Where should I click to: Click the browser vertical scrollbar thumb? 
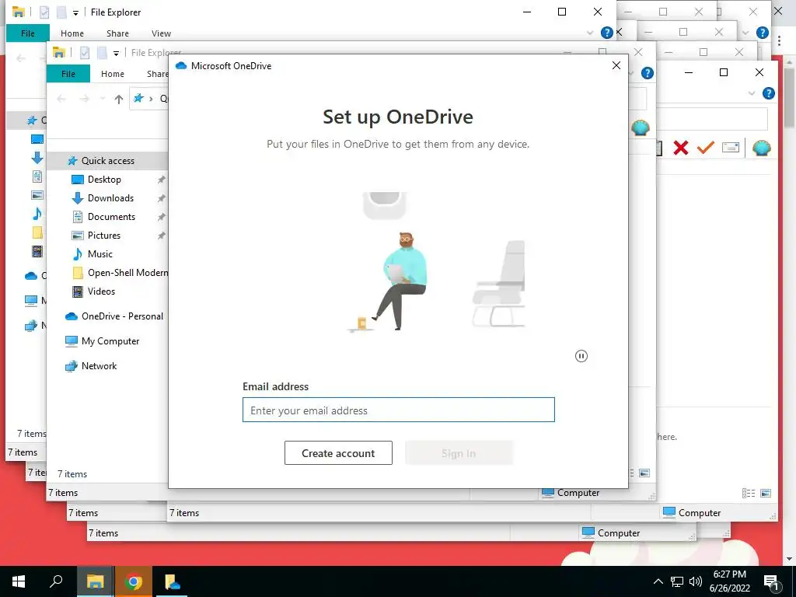coord(790,99)
